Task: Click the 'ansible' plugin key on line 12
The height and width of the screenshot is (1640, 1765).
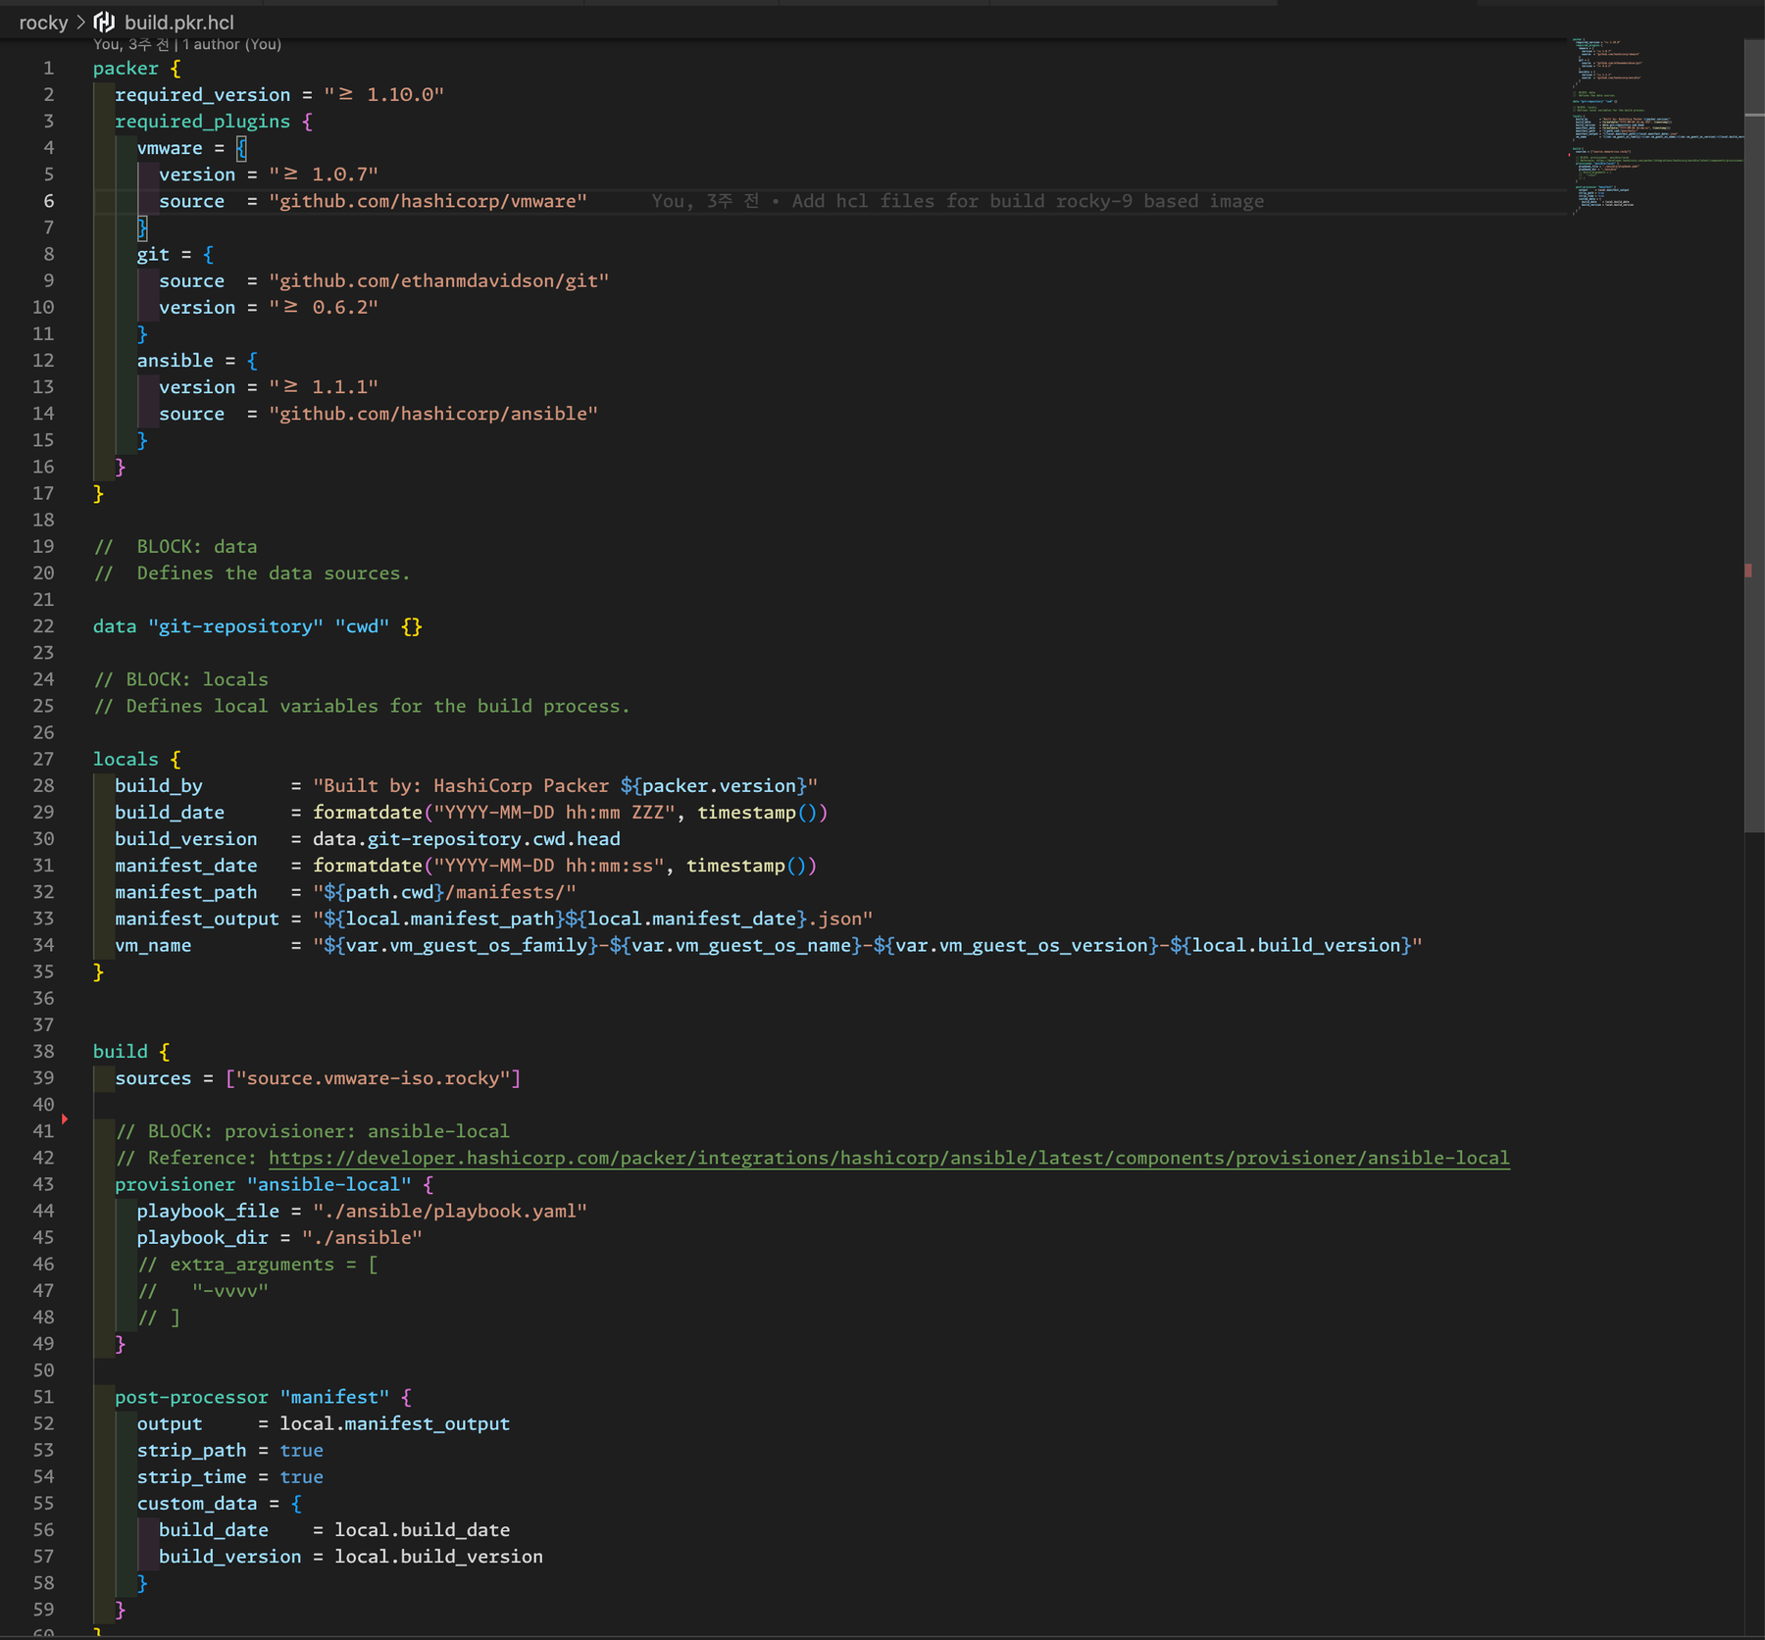Action: coord(176,361)
